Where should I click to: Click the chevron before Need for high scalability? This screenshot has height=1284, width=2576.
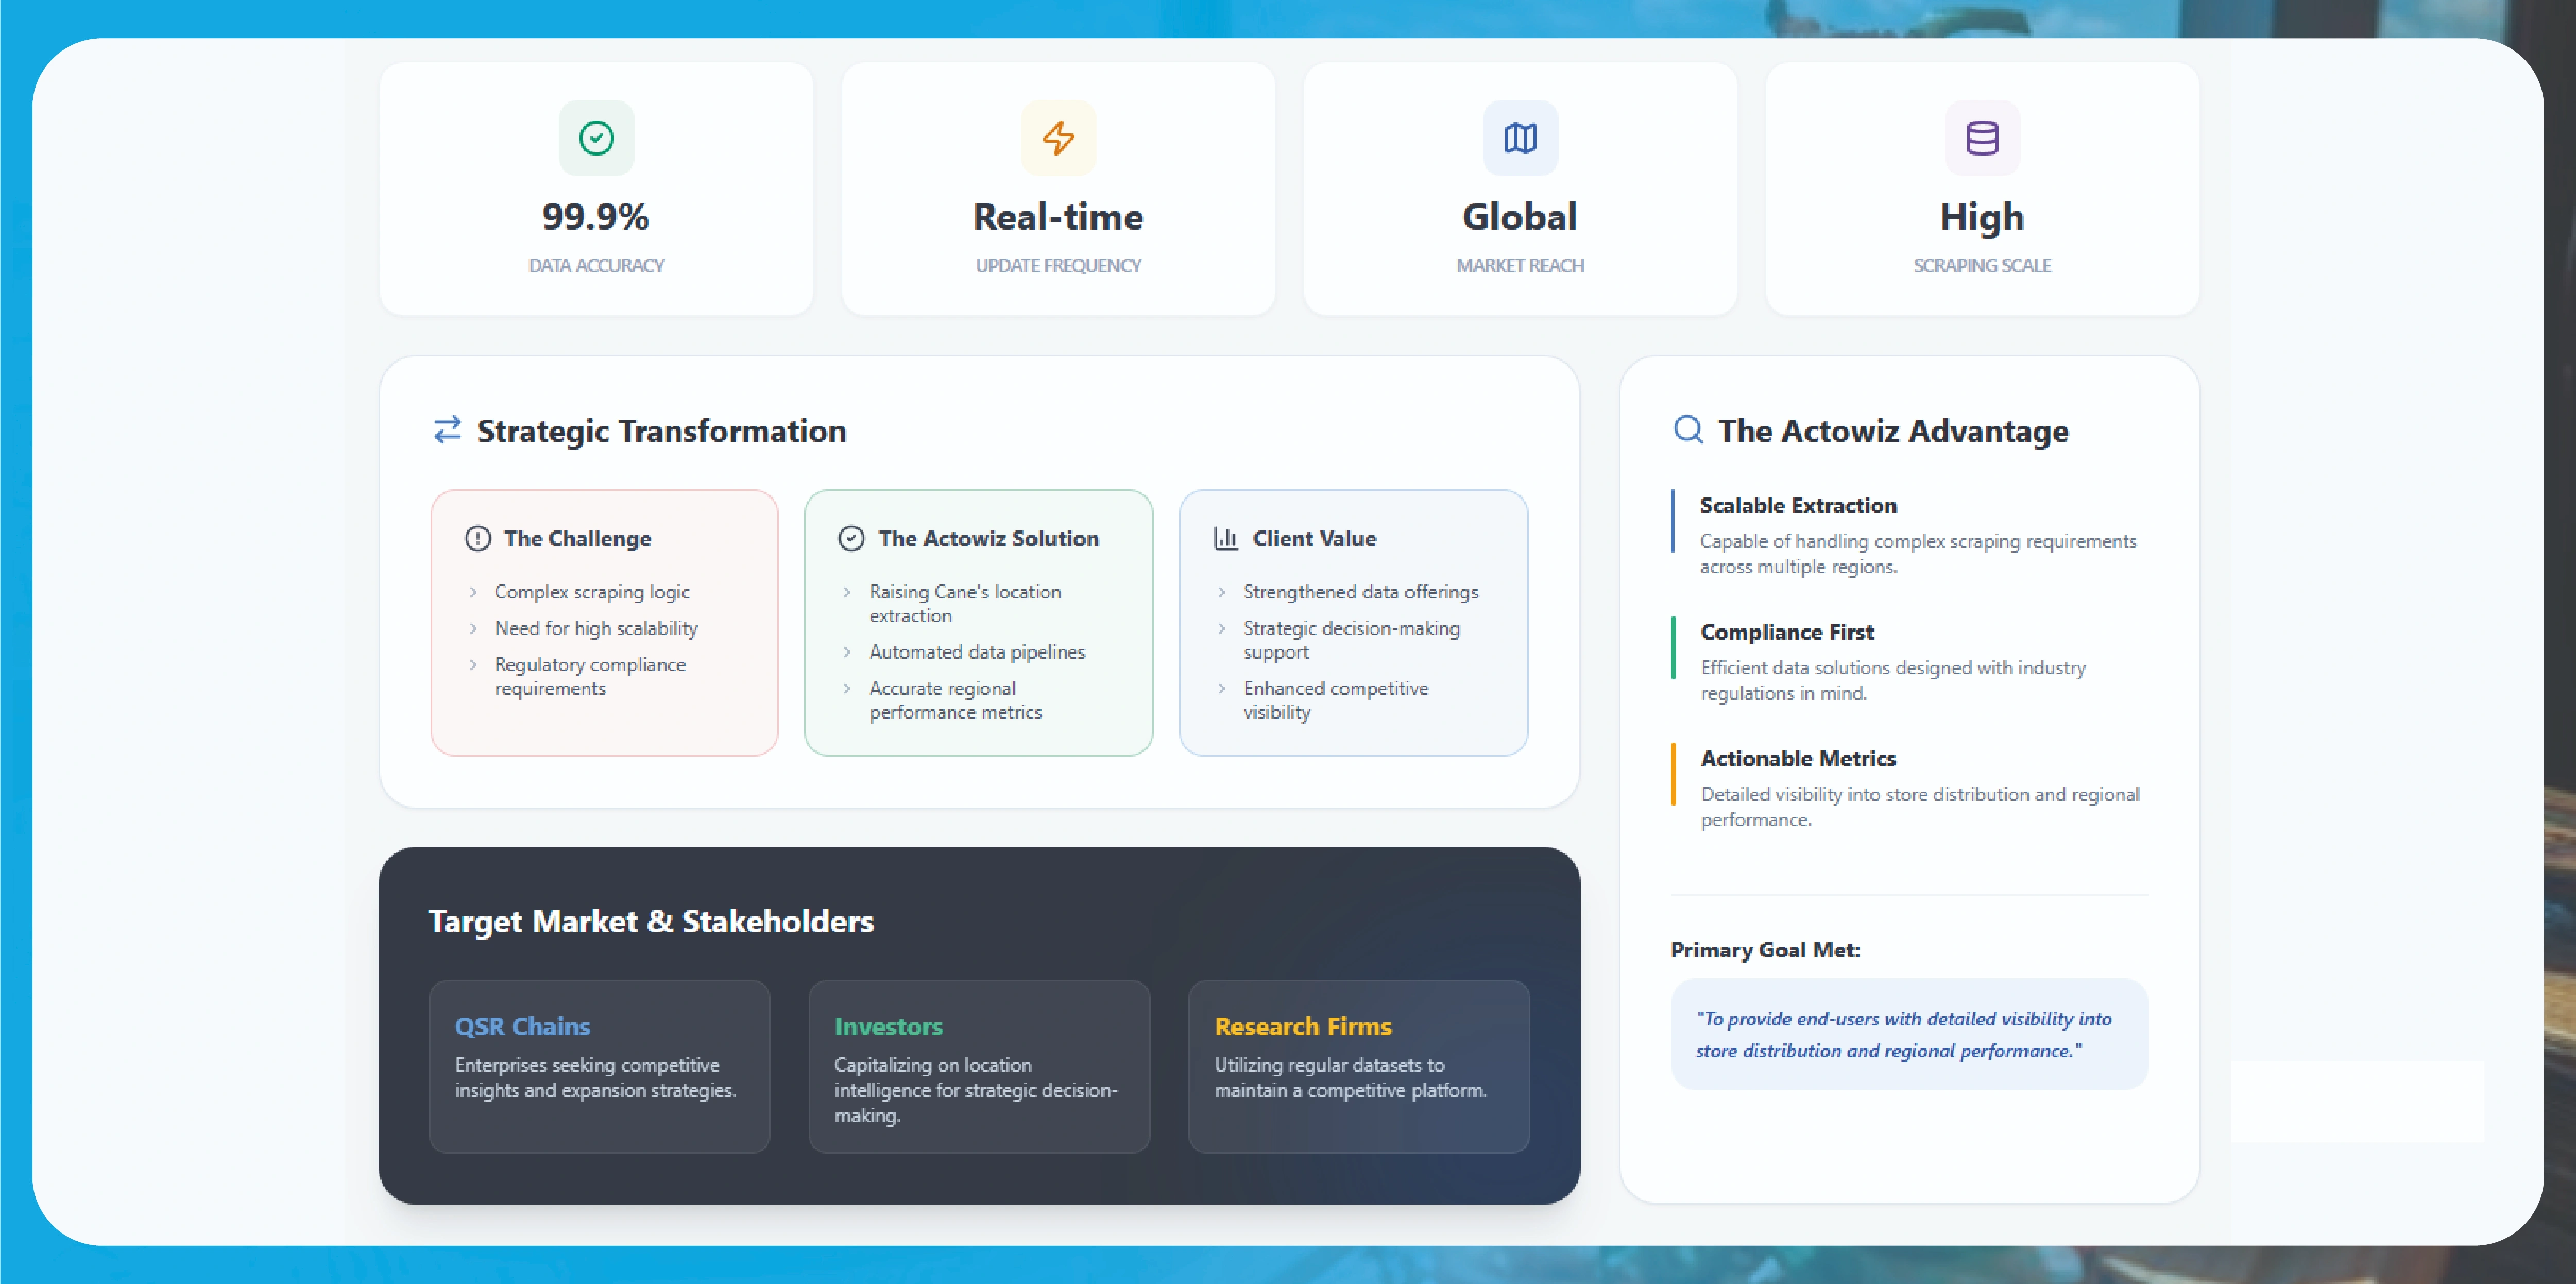click(x=473, y=628)
